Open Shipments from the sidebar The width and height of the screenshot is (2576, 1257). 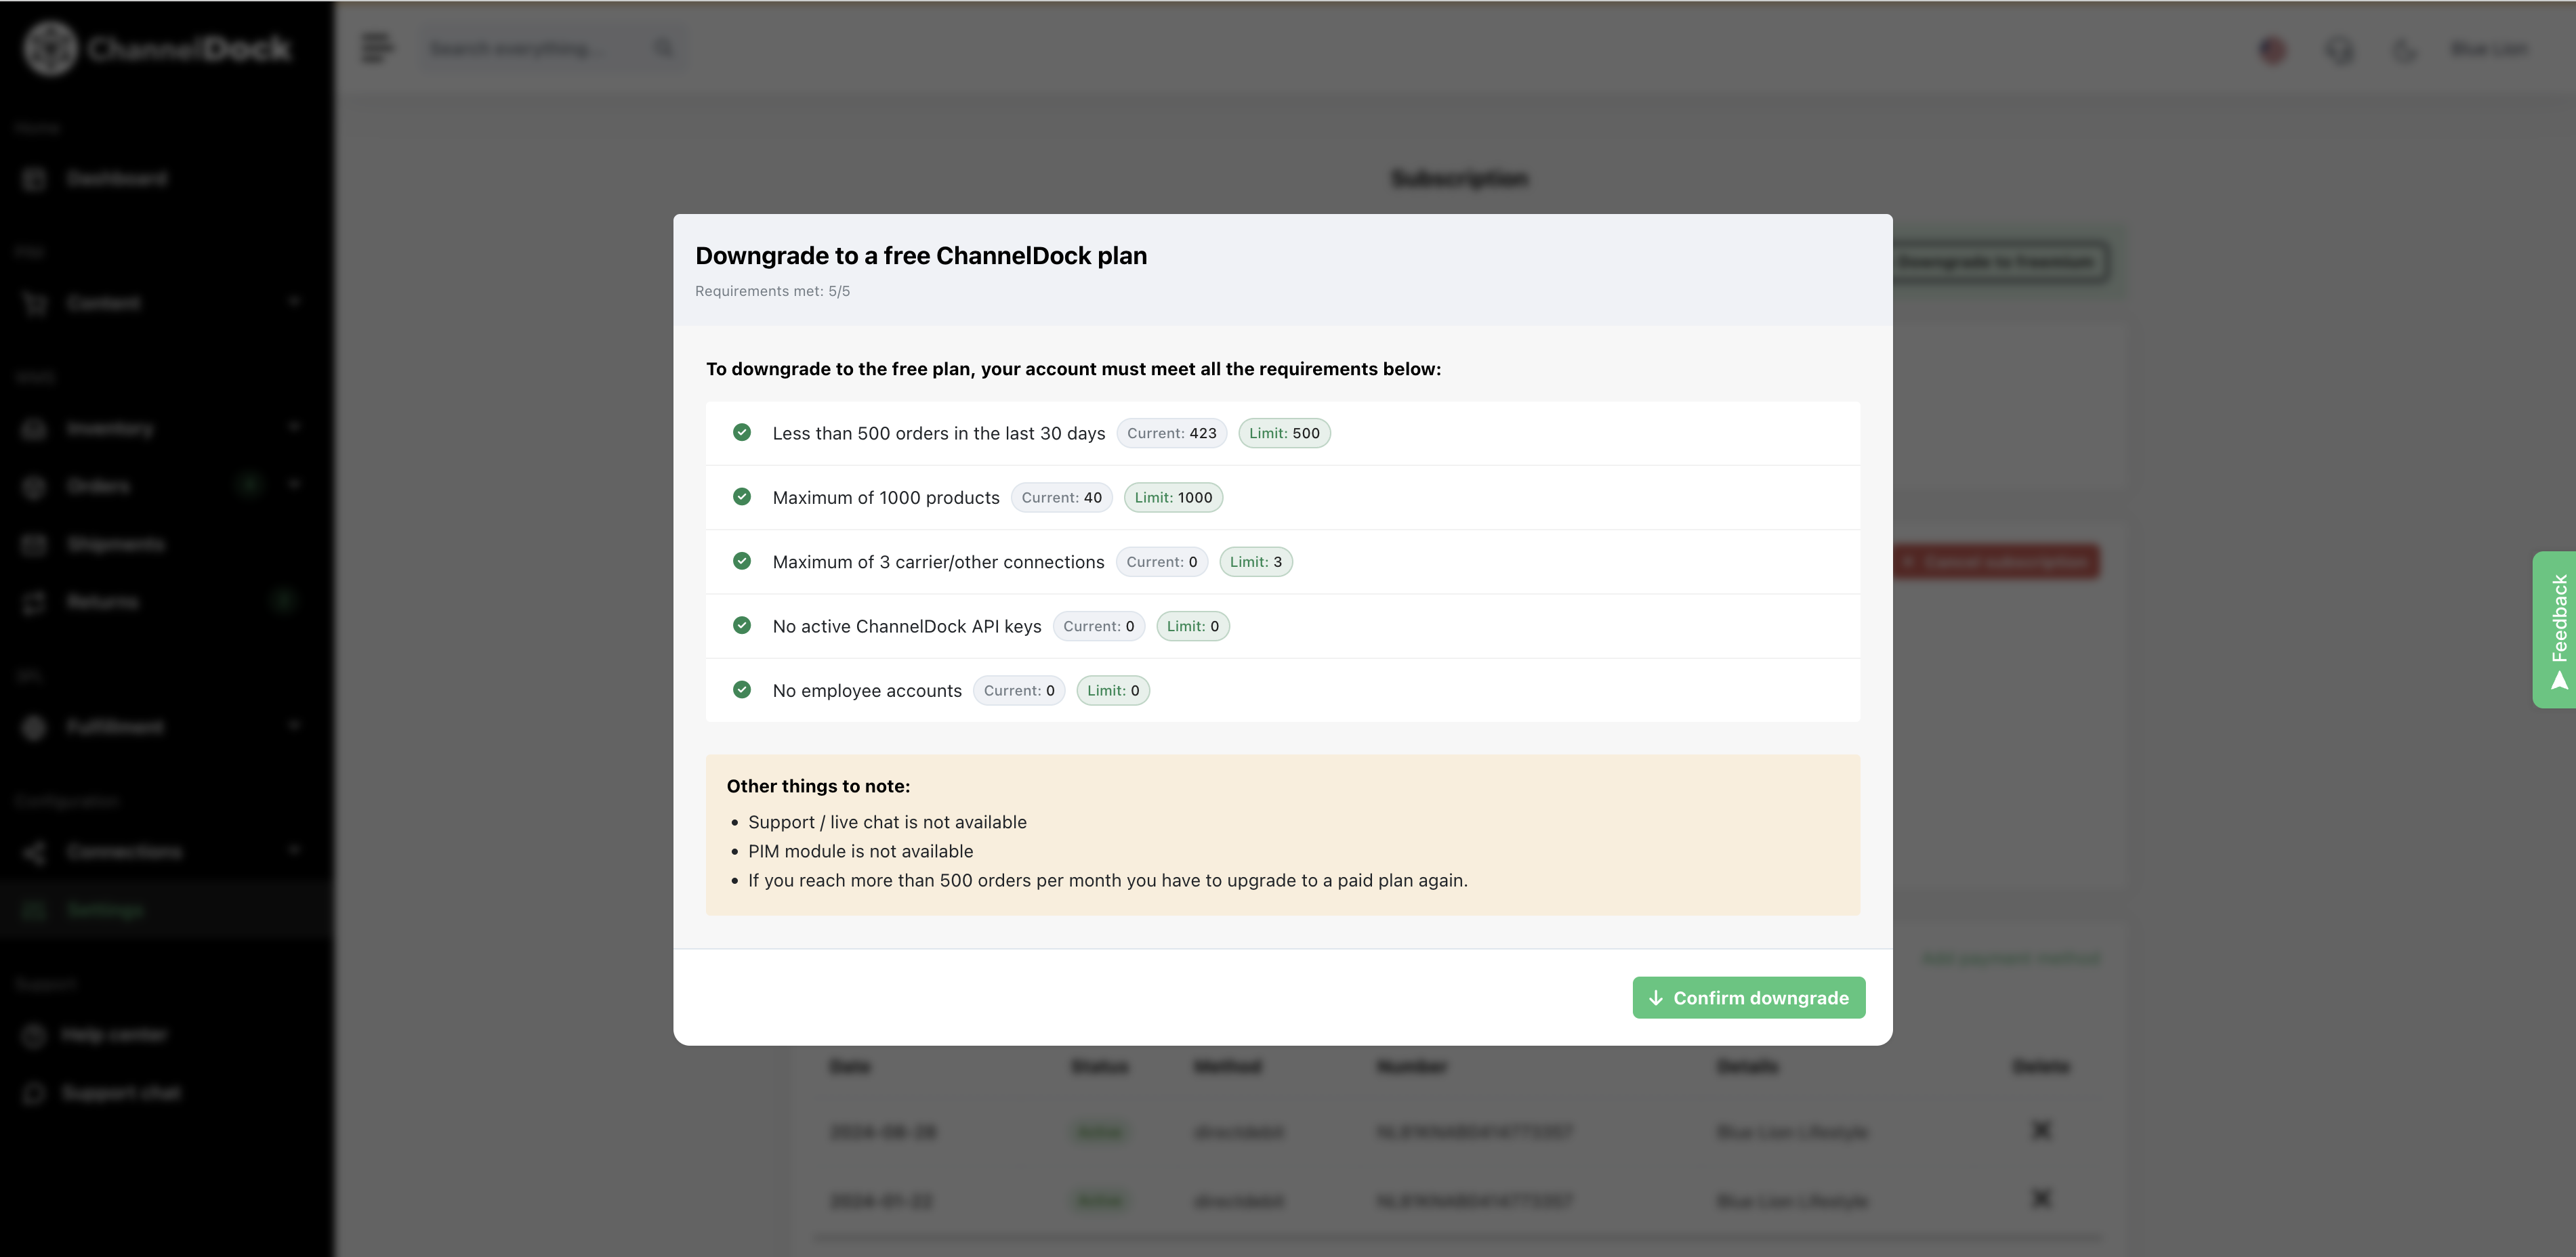pyautogui.click(x=115, y=544)
